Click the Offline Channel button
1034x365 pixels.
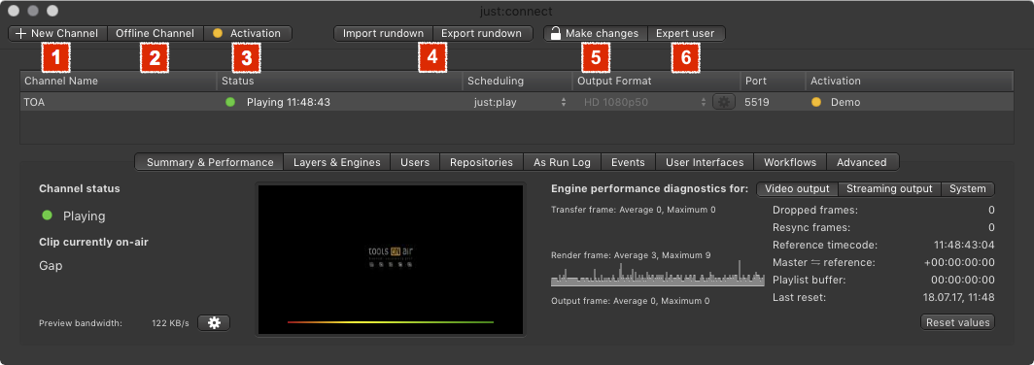(155, 34)
